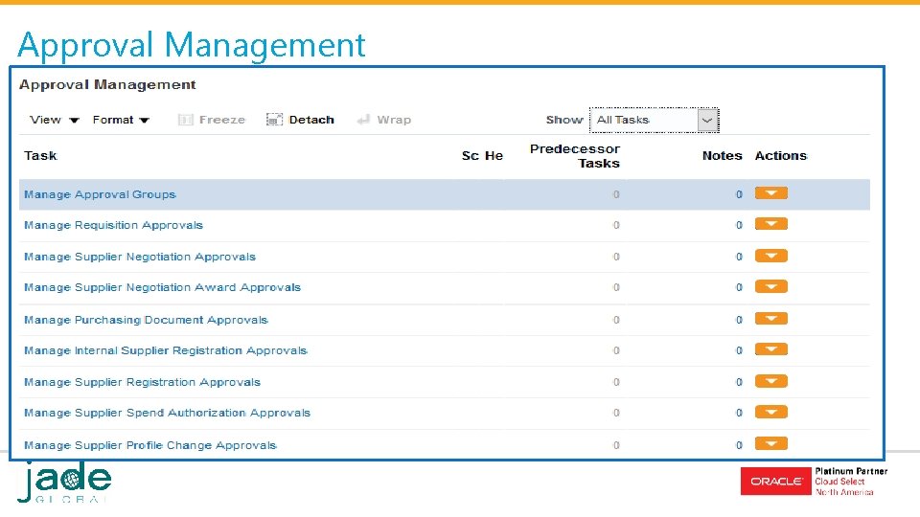Open Manage Supplier Profile Change Approvals
This screenshot has width=920, height=517.
pyautogui.click(x=150, y=445)
